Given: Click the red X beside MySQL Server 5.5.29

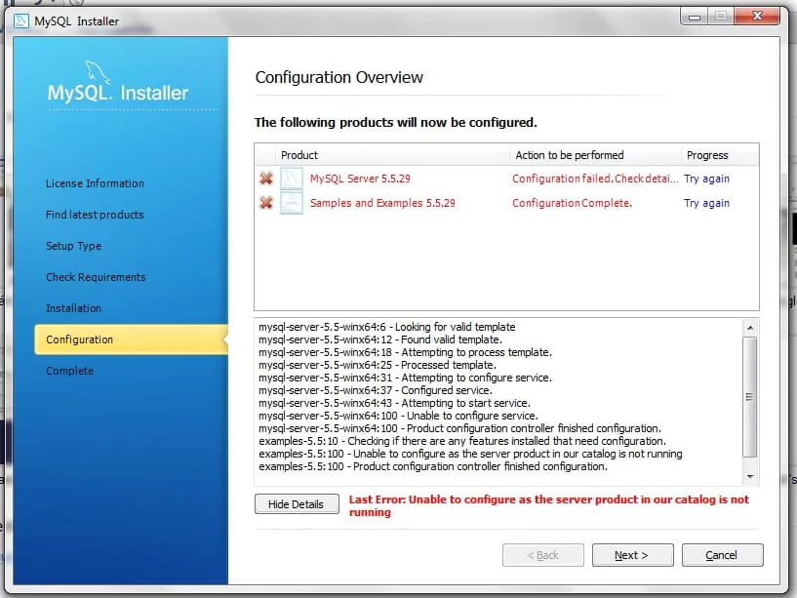Looking at the screenshot, I should 266,179.
